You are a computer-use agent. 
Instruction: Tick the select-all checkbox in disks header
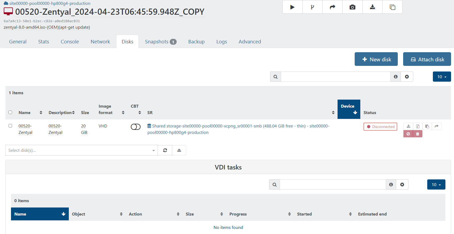10,112
